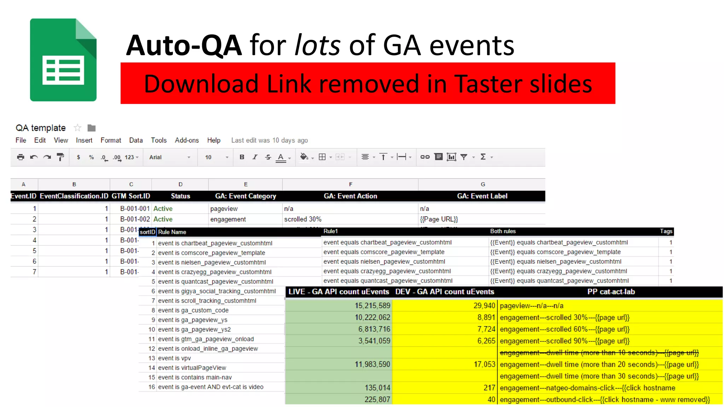Click the Undo arrow icon
This screenshot has height=407, width=724.
34,157
